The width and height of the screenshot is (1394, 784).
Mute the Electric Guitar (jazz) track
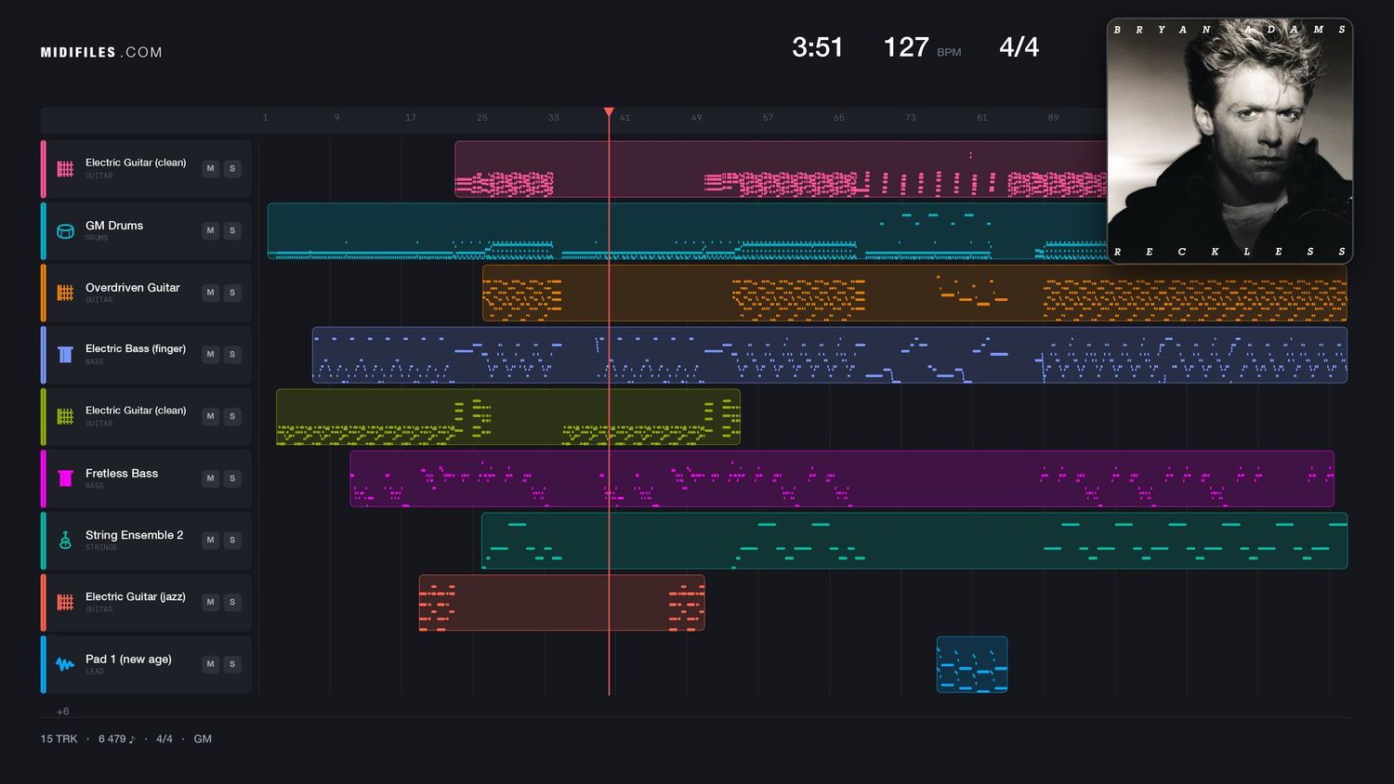211,602
